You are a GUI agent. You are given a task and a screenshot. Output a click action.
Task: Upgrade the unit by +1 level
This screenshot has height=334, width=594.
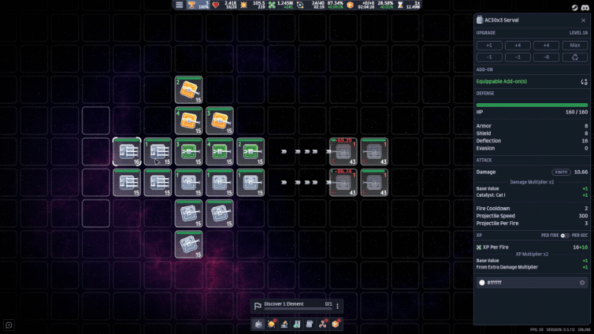coord(489,45)
